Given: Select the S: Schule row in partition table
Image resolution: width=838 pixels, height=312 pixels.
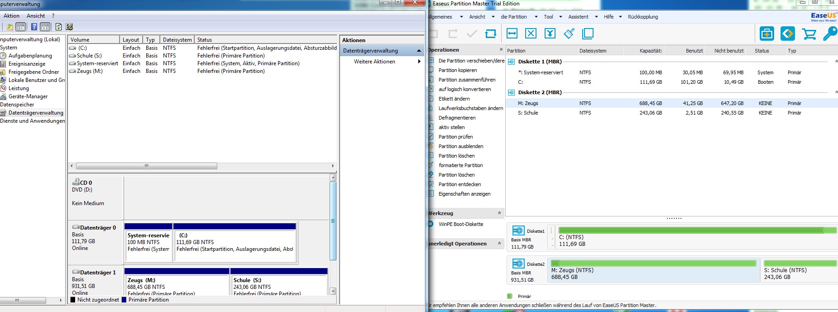Looking at the screenshot, I should click(672, 113).
